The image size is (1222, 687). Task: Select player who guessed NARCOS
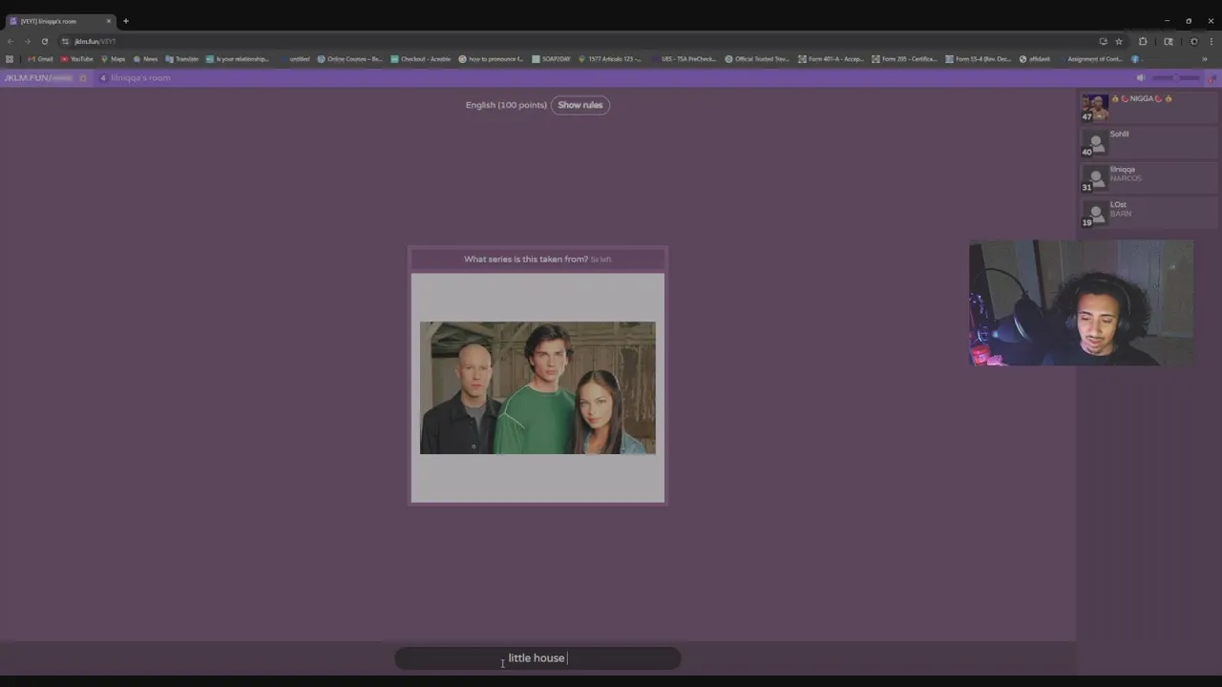click(1148, 178)
